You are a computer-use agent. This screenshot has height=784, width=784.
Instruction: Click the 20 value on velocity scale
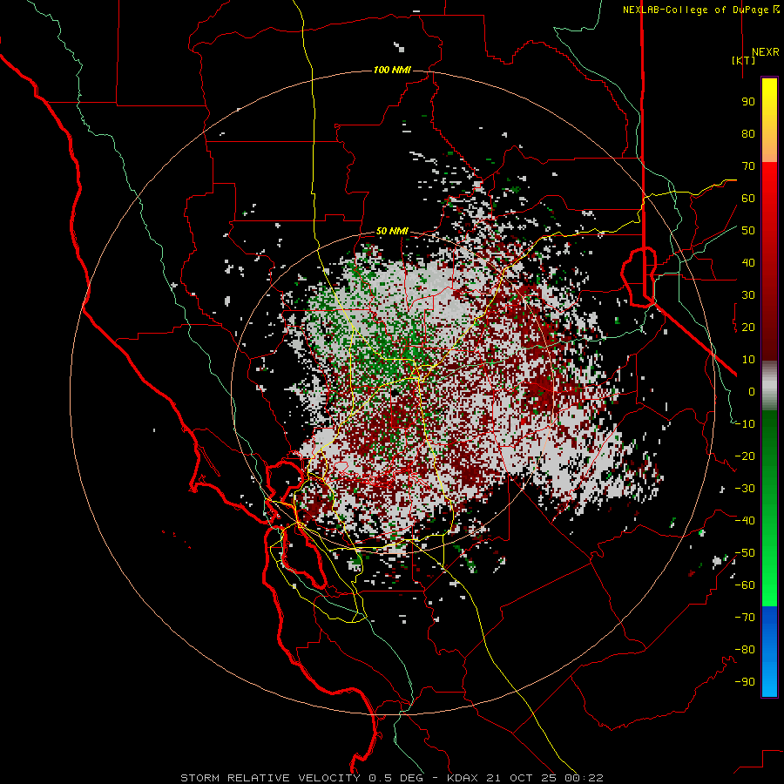tap(748, 327)
